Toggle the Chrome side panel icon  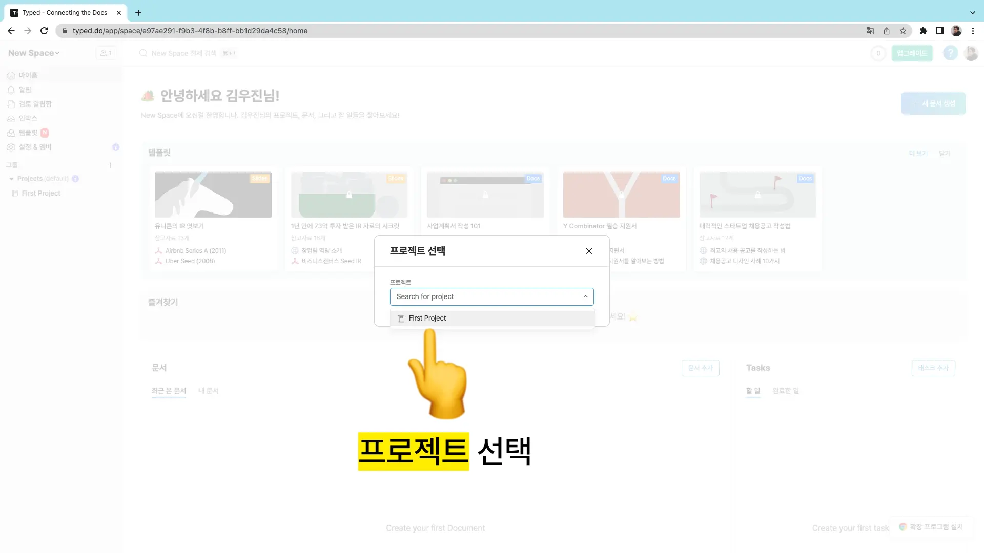(940, 31)
